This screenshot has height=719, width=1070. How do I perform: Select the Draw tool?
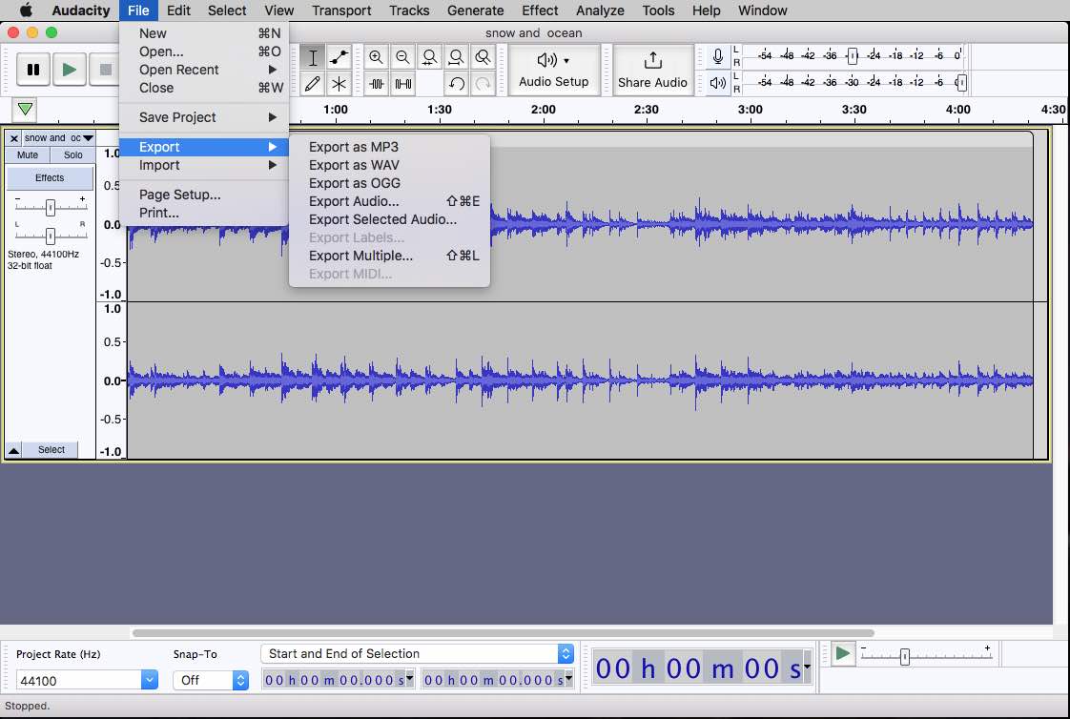click(x=312, y=84)
